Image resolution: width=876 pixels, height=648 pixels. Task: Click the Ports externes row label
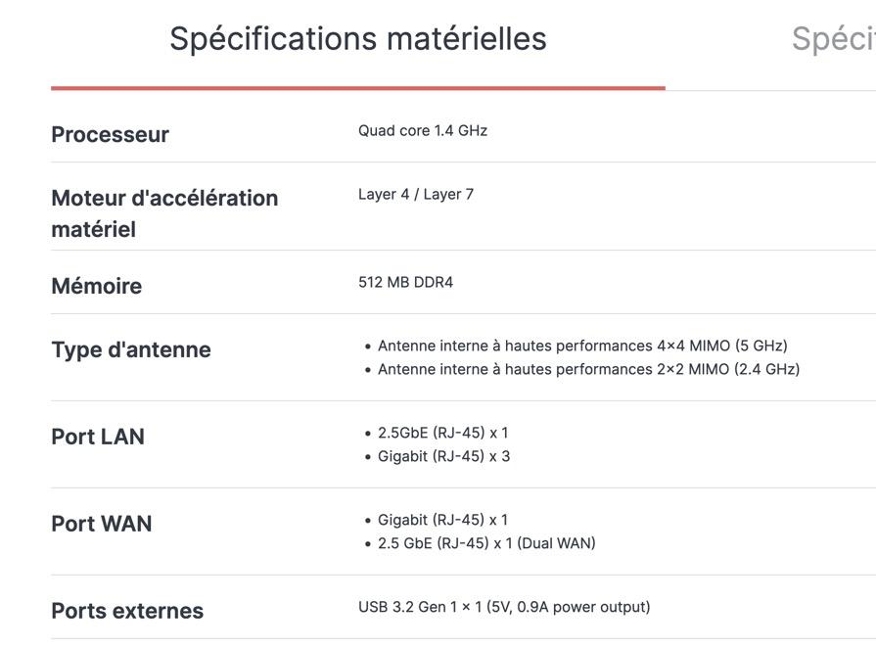coord(127,612)
